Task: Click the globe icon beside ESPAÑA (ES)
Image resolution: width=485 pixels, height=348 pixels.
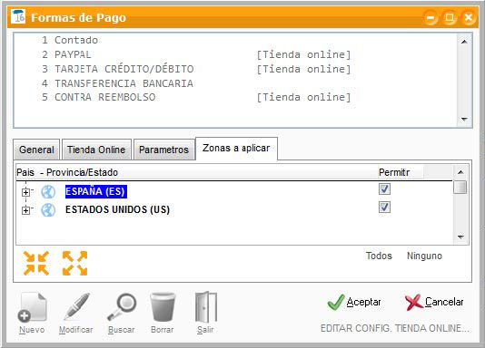Action: (48, 192)
